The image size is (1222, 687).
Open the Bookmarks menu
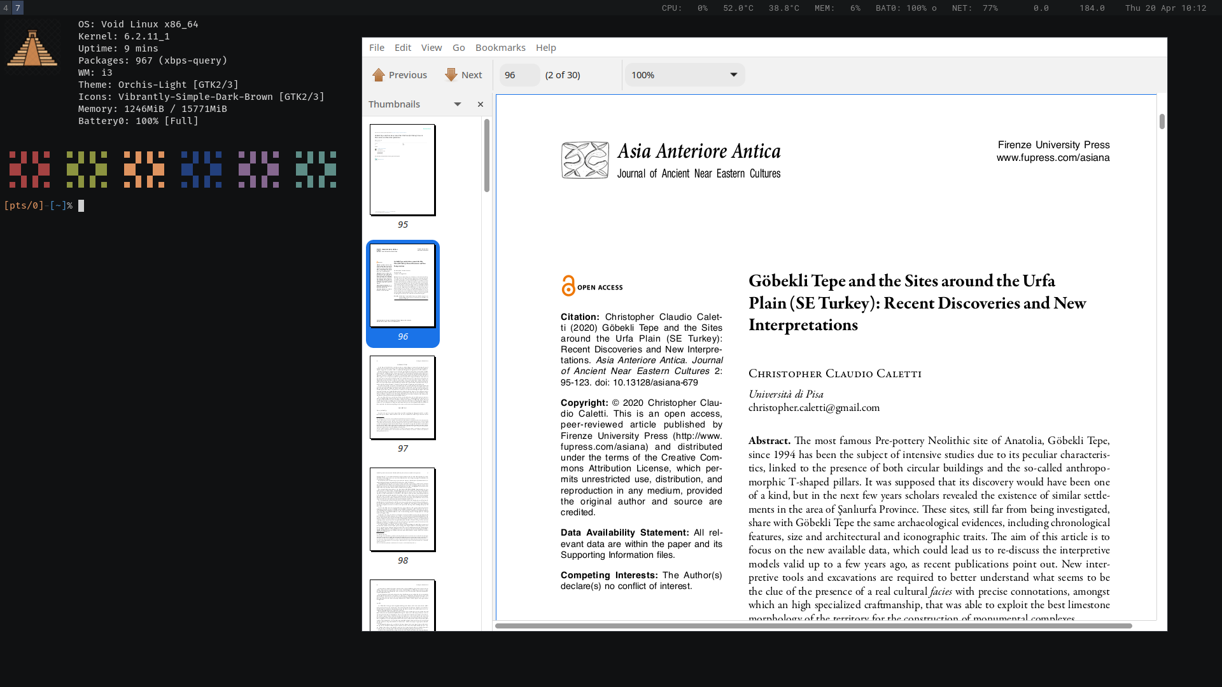500,48
